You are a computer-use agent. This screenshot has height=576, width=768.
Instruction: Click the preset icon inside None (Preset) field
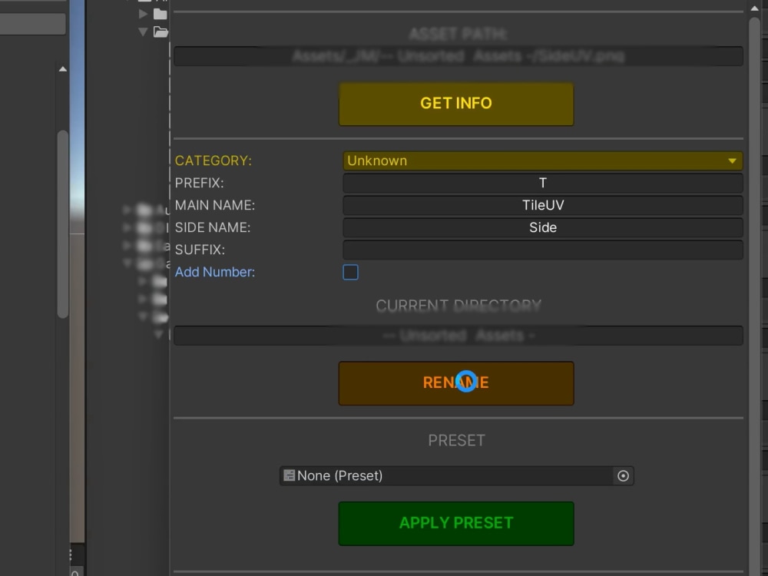tap(289, 475)
